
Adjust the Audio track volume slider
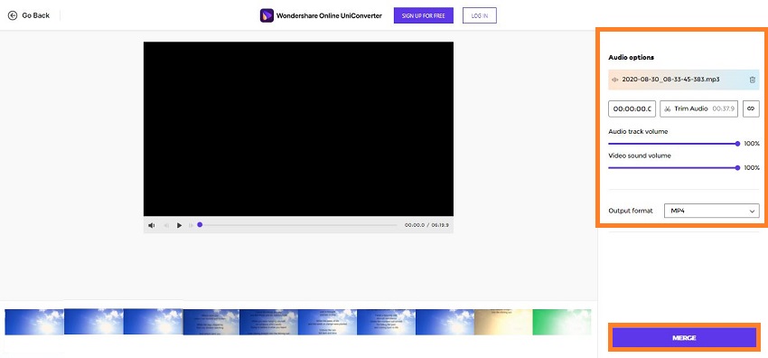point(673,144)
